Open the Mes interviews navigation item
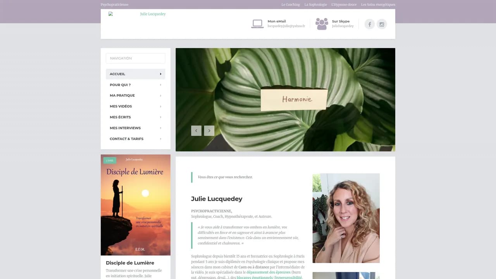This screenshot has width=496, height=279. pyautogui.click(x=136, y=128)
